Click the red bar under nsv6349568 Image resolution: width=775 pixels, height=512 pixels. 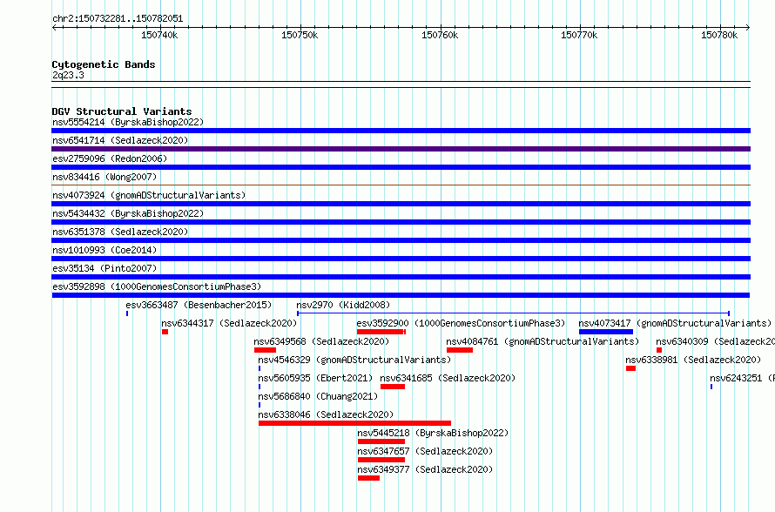[265, 350]
